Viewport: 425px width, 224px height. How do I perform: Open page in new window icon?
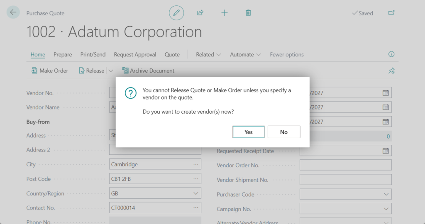click(x=391, y=13)
